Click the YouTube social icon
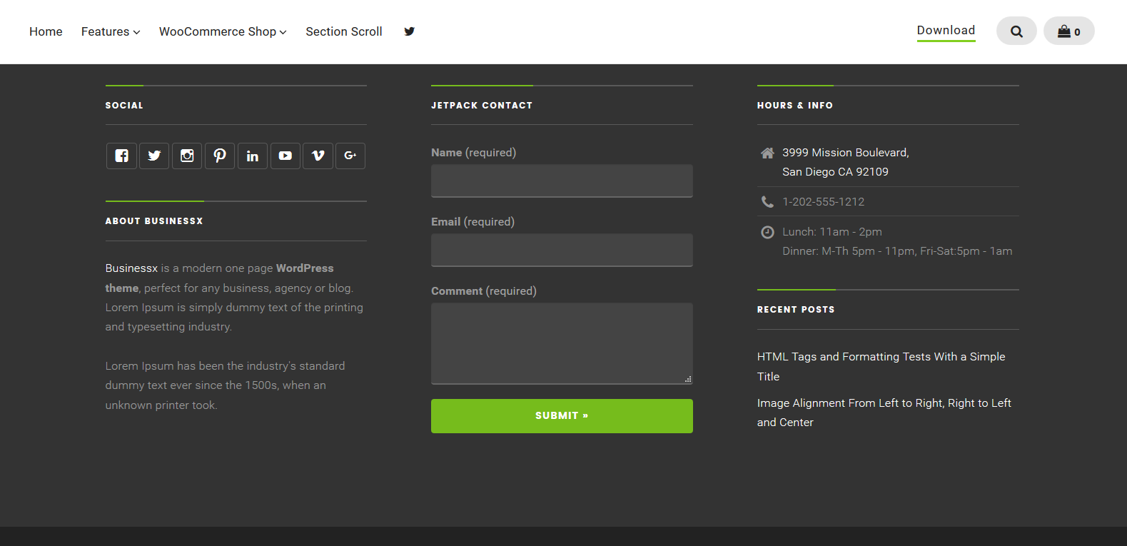1127x546 pixels. pyautogui.click(x=285, y=156)
